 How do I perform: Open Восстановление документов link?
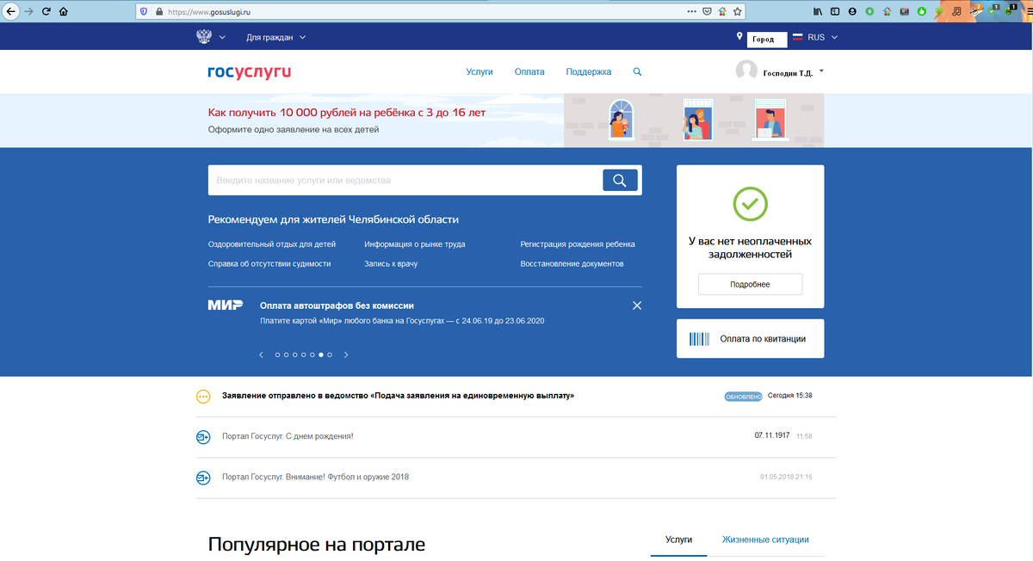572,264
